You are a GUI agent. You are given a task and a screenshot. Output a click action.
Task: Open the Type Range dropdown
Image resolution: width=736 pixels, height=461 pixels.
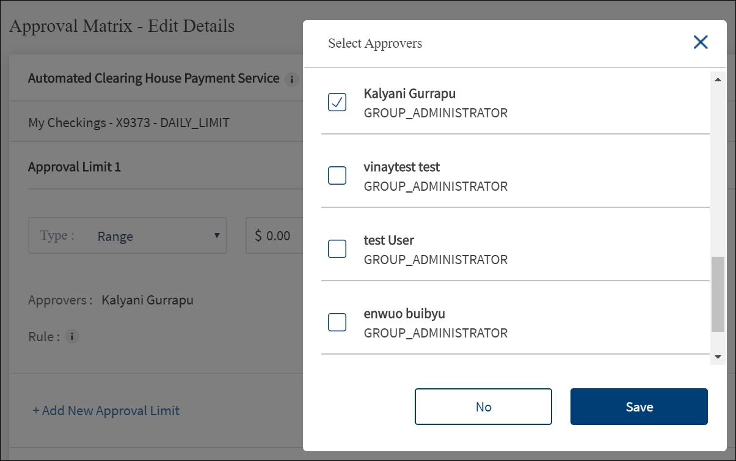point(128,236)
